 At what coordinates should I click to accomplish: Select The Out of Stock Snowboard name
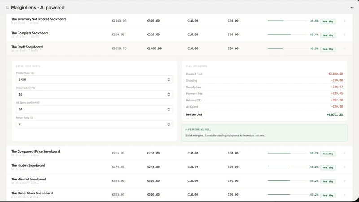click(32, 193)
